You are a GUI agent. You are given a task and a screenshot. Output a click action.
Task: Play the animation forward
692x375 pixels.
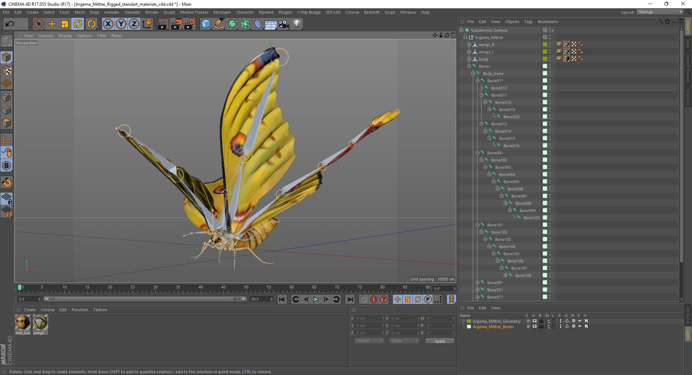[316, 299]
